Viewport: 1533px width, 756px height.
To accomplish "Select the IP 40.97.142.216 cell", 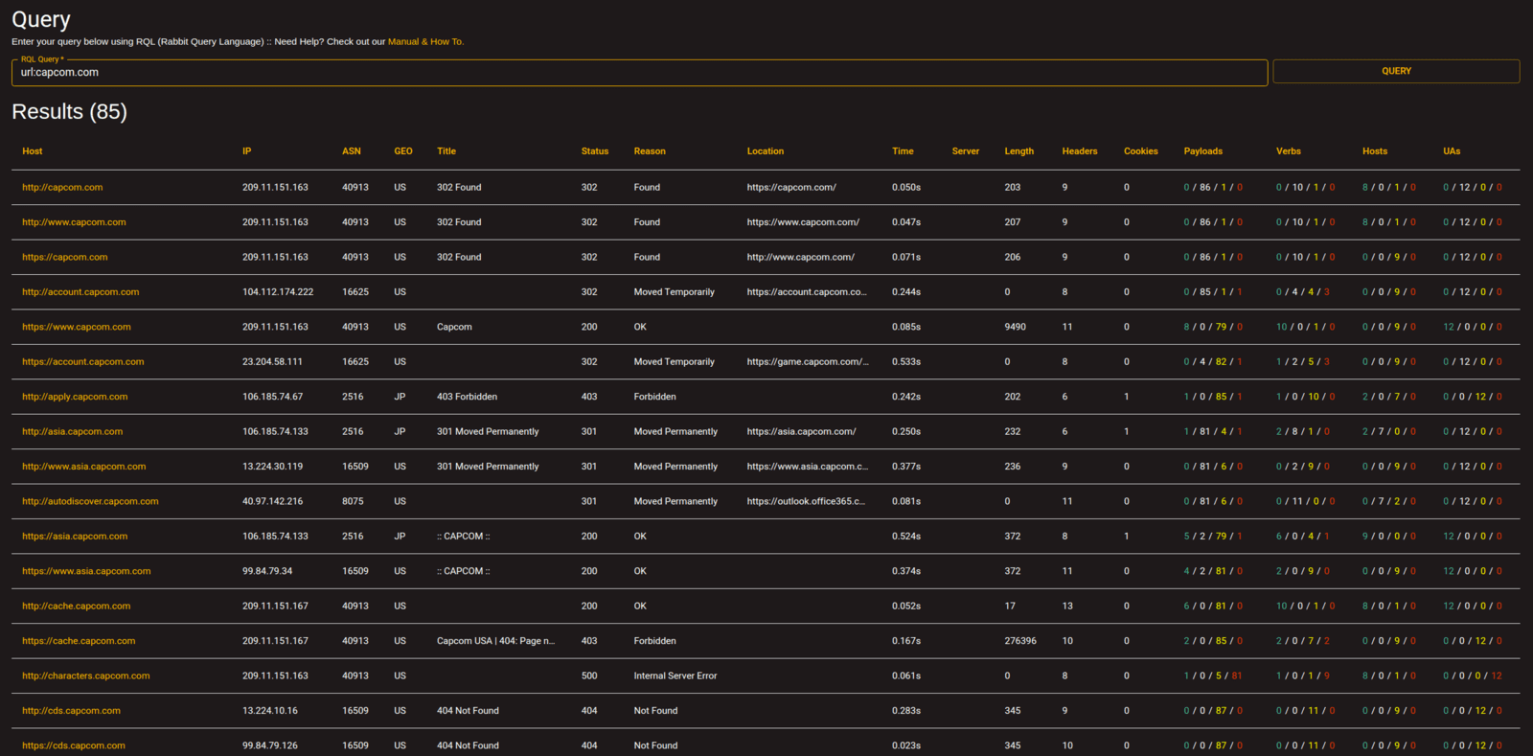I will tap(272, 501).
